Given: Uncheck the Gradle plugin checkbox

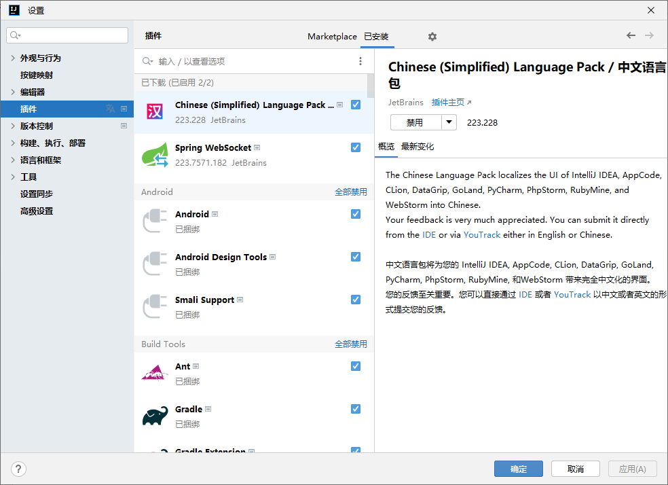Looking at the screenshot, I should [356, 409].
